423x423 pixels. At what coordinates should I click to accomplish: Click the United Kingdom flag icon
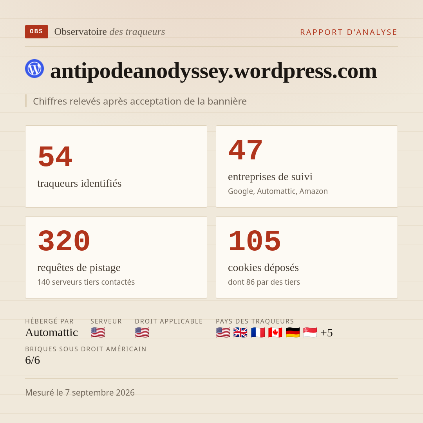tap(240, 333)
